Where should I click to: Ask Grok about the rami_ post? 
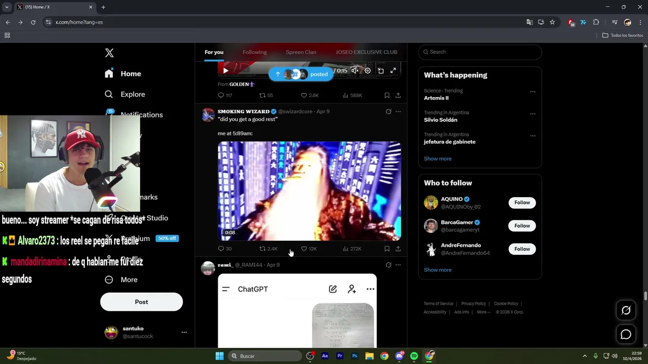click(x=388, y=265)
